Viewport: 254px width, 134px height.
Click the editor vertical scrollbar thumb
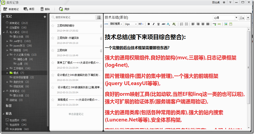click(x=249, y=67)
